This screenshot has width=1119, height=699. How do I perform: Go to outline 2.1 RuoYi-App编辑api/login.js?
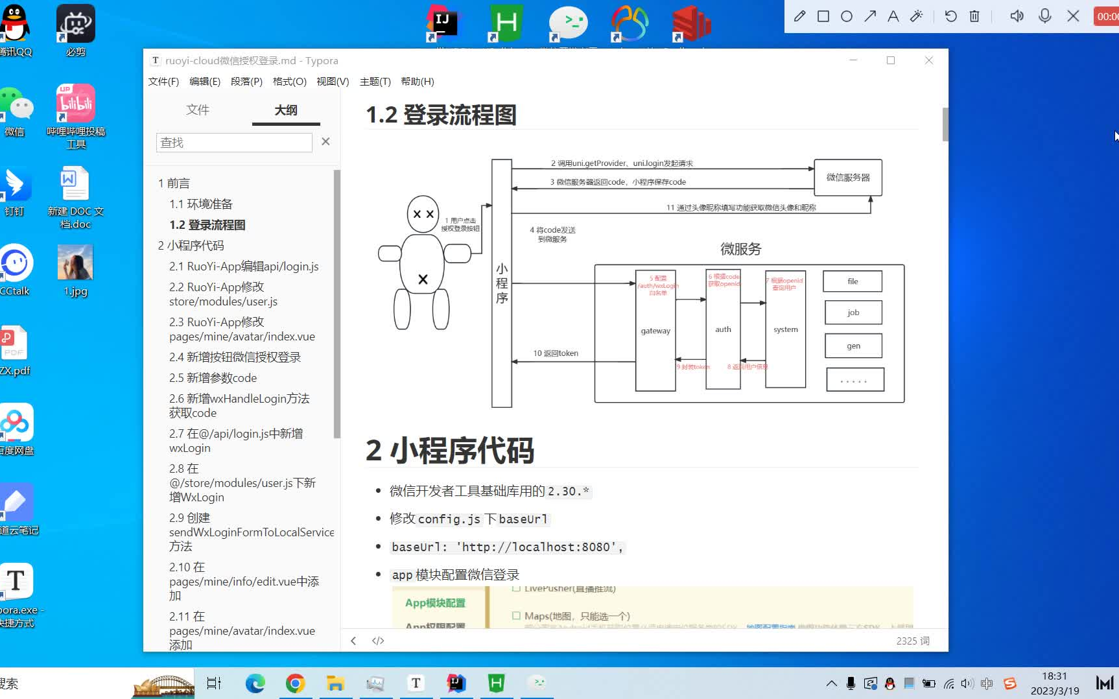click(244, 267)
